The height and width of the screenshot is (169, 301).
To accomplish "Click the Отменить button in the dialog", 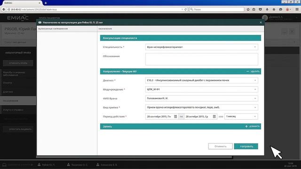I will (221, 146).
